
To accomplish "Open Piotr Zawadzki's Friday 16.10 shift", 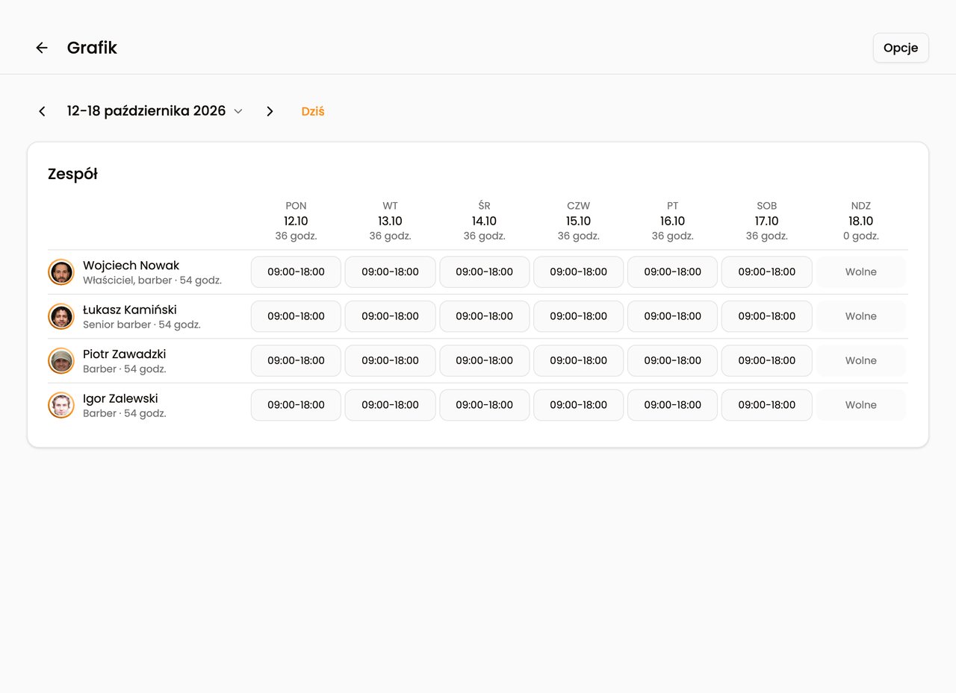I will coord(672,361).
